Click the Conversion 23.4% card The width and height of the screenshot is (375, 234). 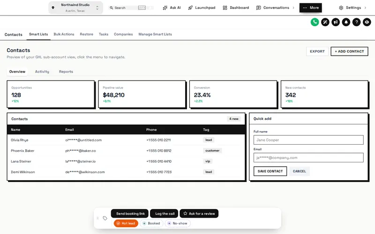pyautogui.click(x=233, y=94)
